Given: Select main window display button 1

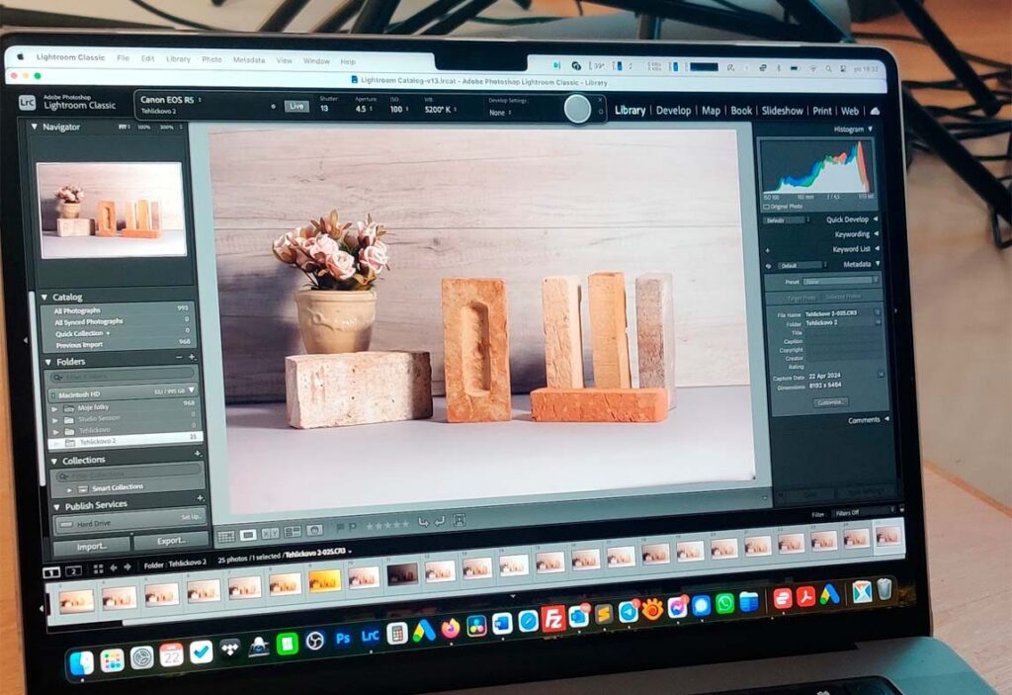Looking at the screenshot, I should [x=51, y=572].
